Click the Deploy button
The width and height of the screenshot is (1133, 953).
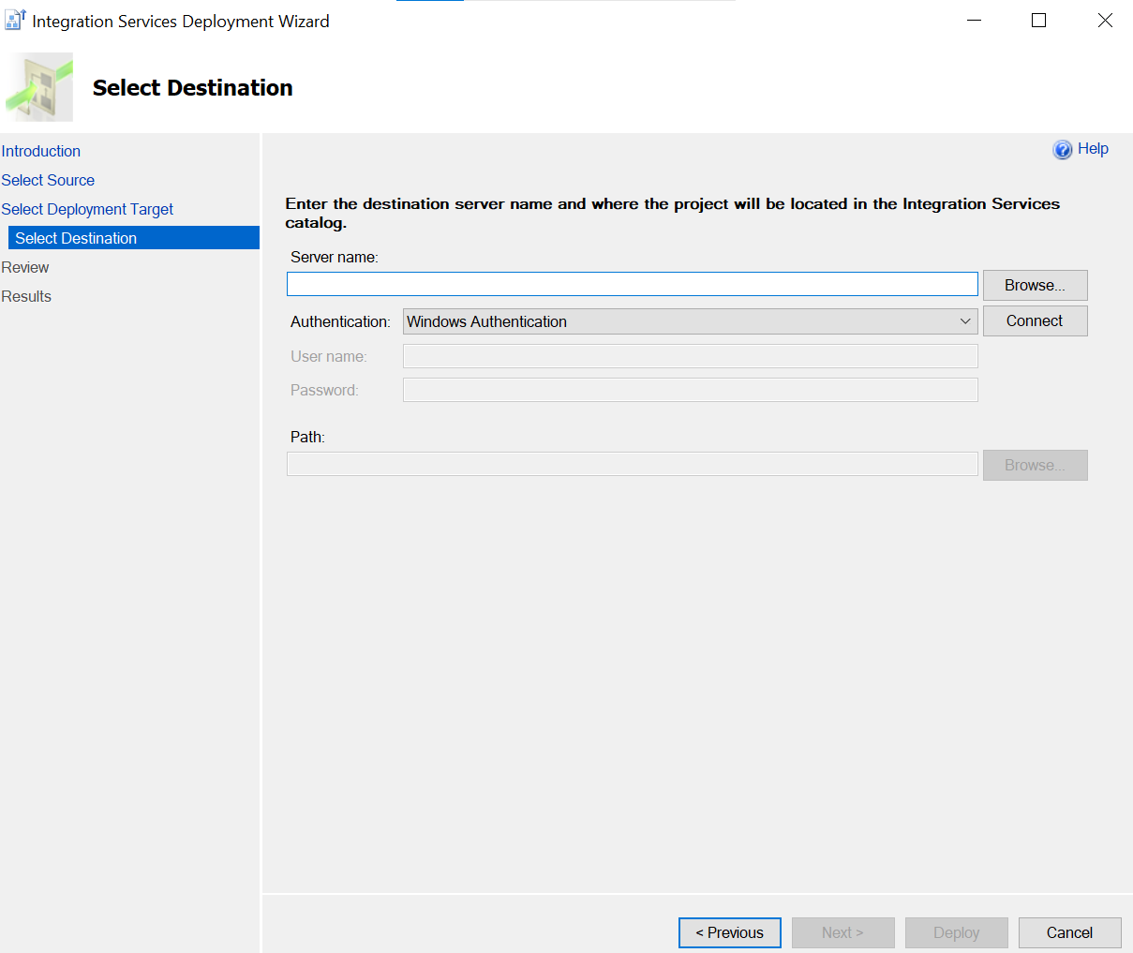tap(957, 932)
